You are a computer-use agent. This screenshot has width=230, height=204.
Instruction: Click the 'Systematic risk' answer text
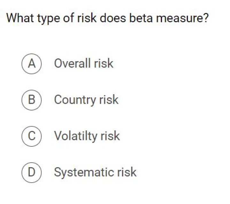coord(95,172)
